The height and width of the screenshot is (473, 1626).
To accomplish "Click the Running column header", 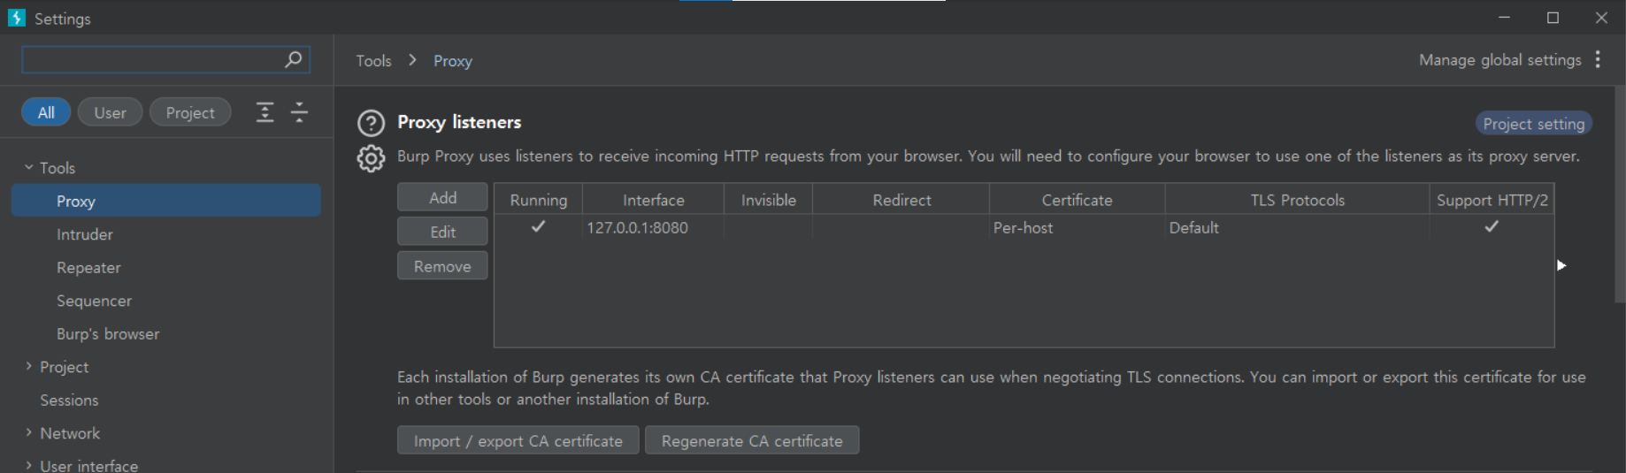I will coord(538,199).
